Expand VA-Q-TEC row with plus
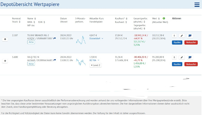Image resolution: width=202 pixels, height=115 pixels. click(5, 61)
